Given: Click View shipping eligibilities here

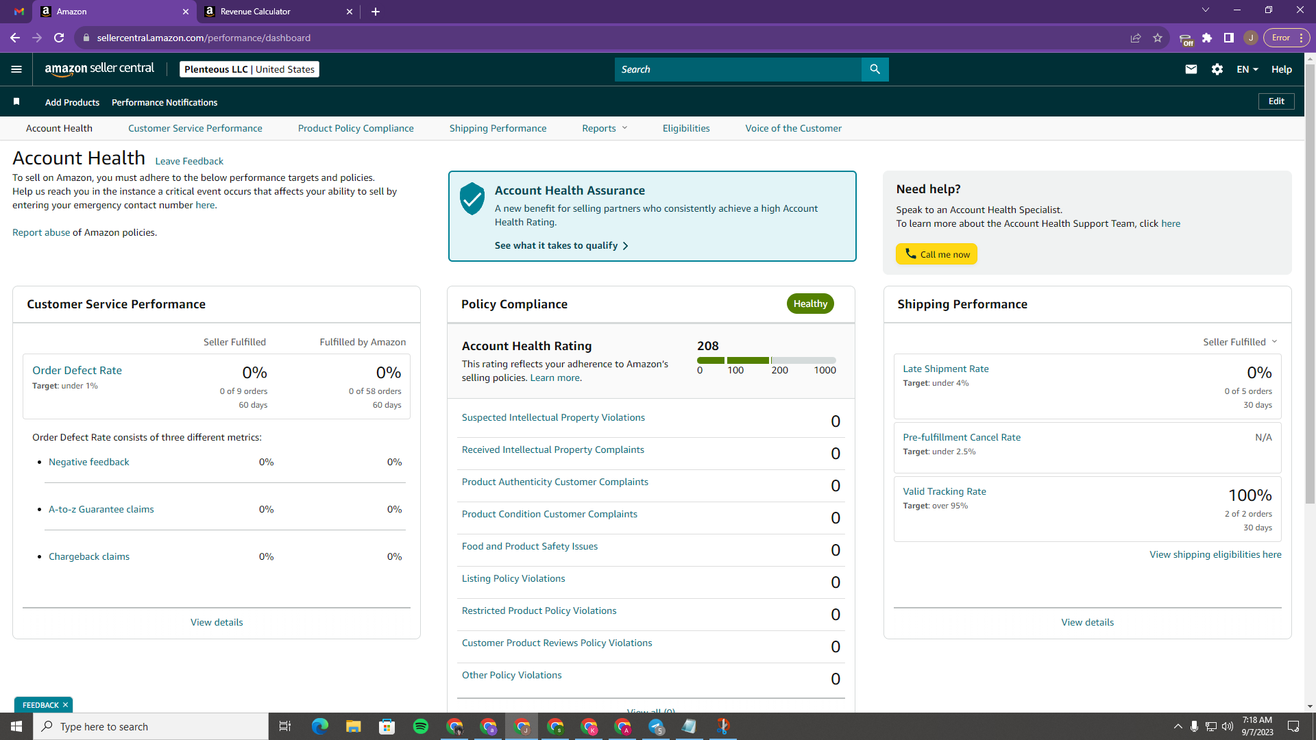Looking at the screenshot, I should [1215, 554].
